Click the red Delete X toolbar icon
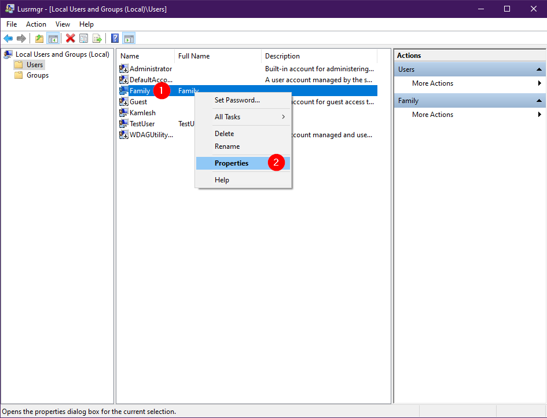The image size is (547, 418). point(71,39)
